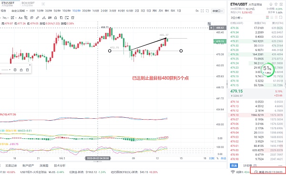The image size is (286, 175).
Task: Open settings gear in floating line toolbar
Action: point(15,70)
